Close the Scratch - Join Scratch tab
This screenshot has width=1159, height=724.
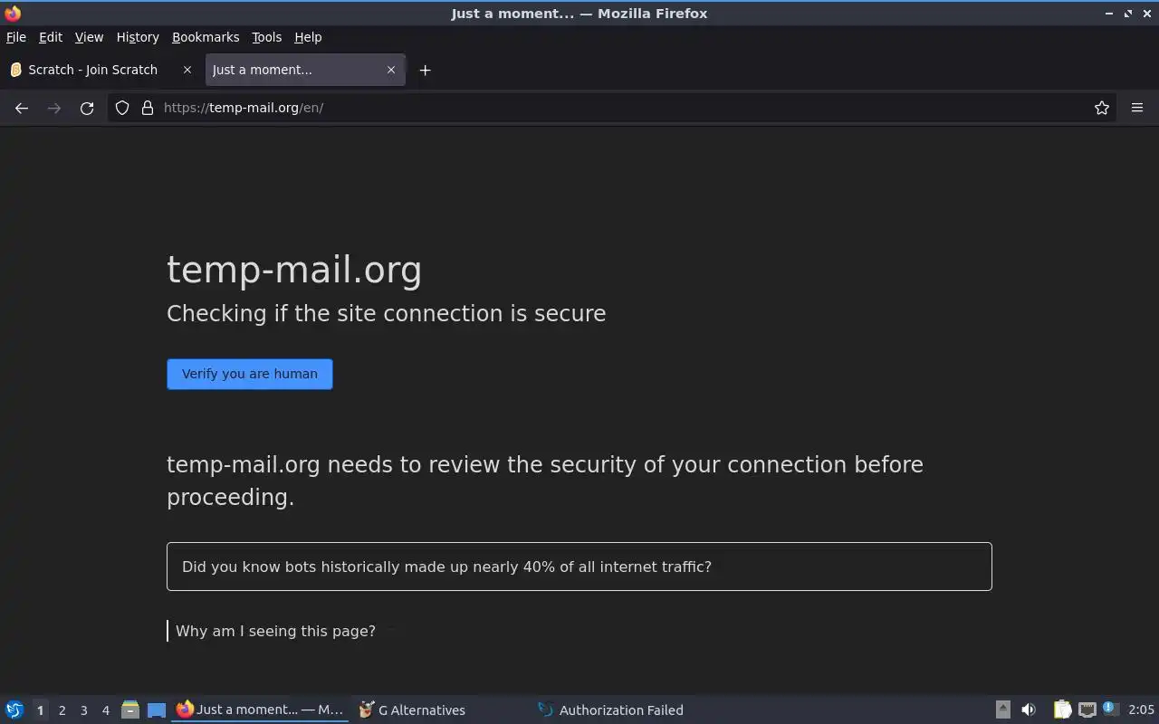[x=187, y=70]
